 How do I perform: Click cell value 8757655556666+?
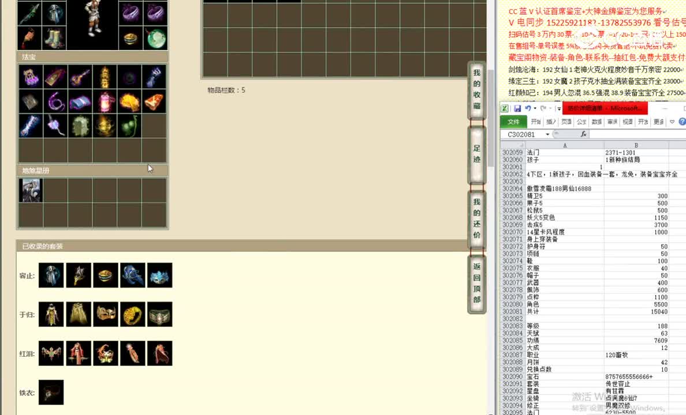click(636, 376)
